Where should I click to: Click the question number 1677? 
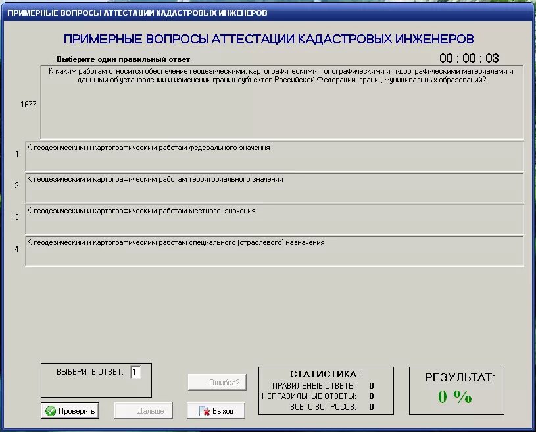coord(28,105)
